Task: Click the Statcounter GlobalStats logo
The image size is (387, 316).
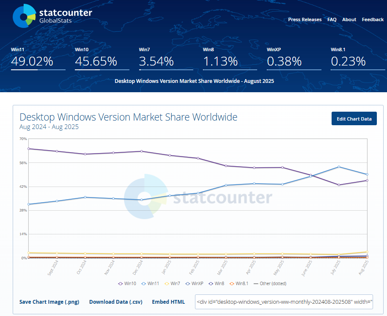Action: click(x=52, y=16)
